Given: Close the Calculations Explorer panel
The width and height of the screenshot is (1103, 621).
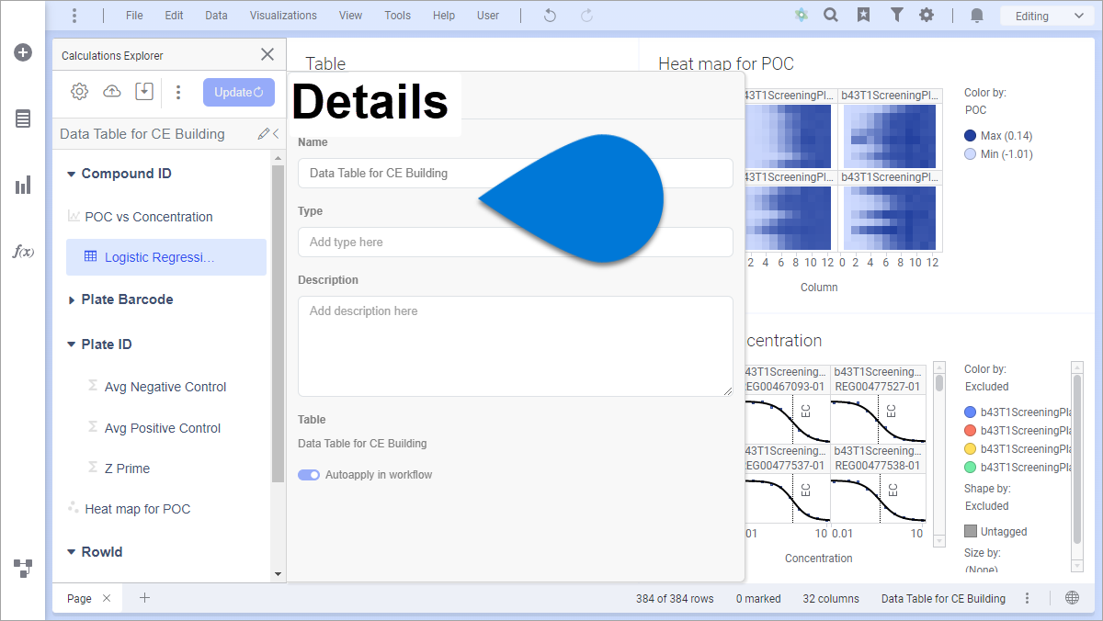Looking at the screenshot, I should (x=267, y=55).
